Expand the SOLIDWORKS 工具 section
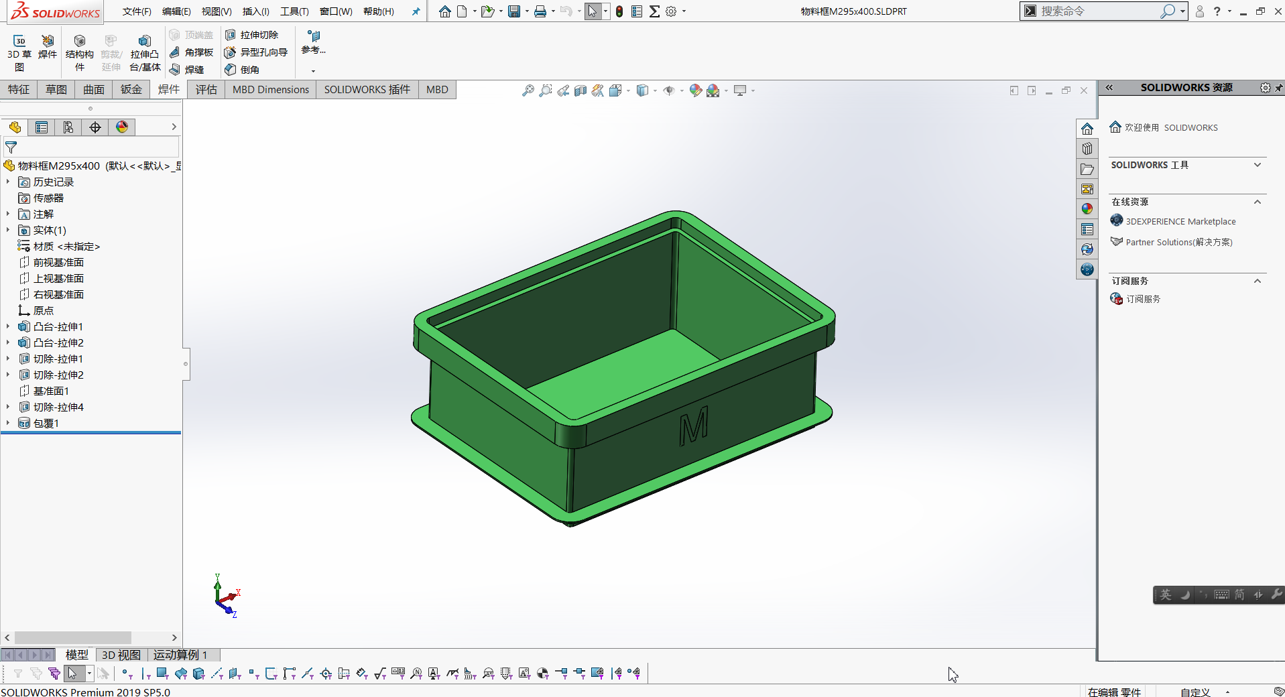 coord(1258,165)
